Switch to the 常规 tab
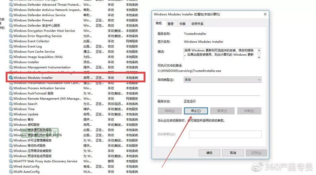Viewport: 316px width, 175px height. (x=159, y=23)
